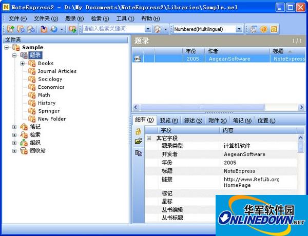The image size is (308, 236).
Task: Click the third toolbar database icon
Action: (x=31, y=29)
